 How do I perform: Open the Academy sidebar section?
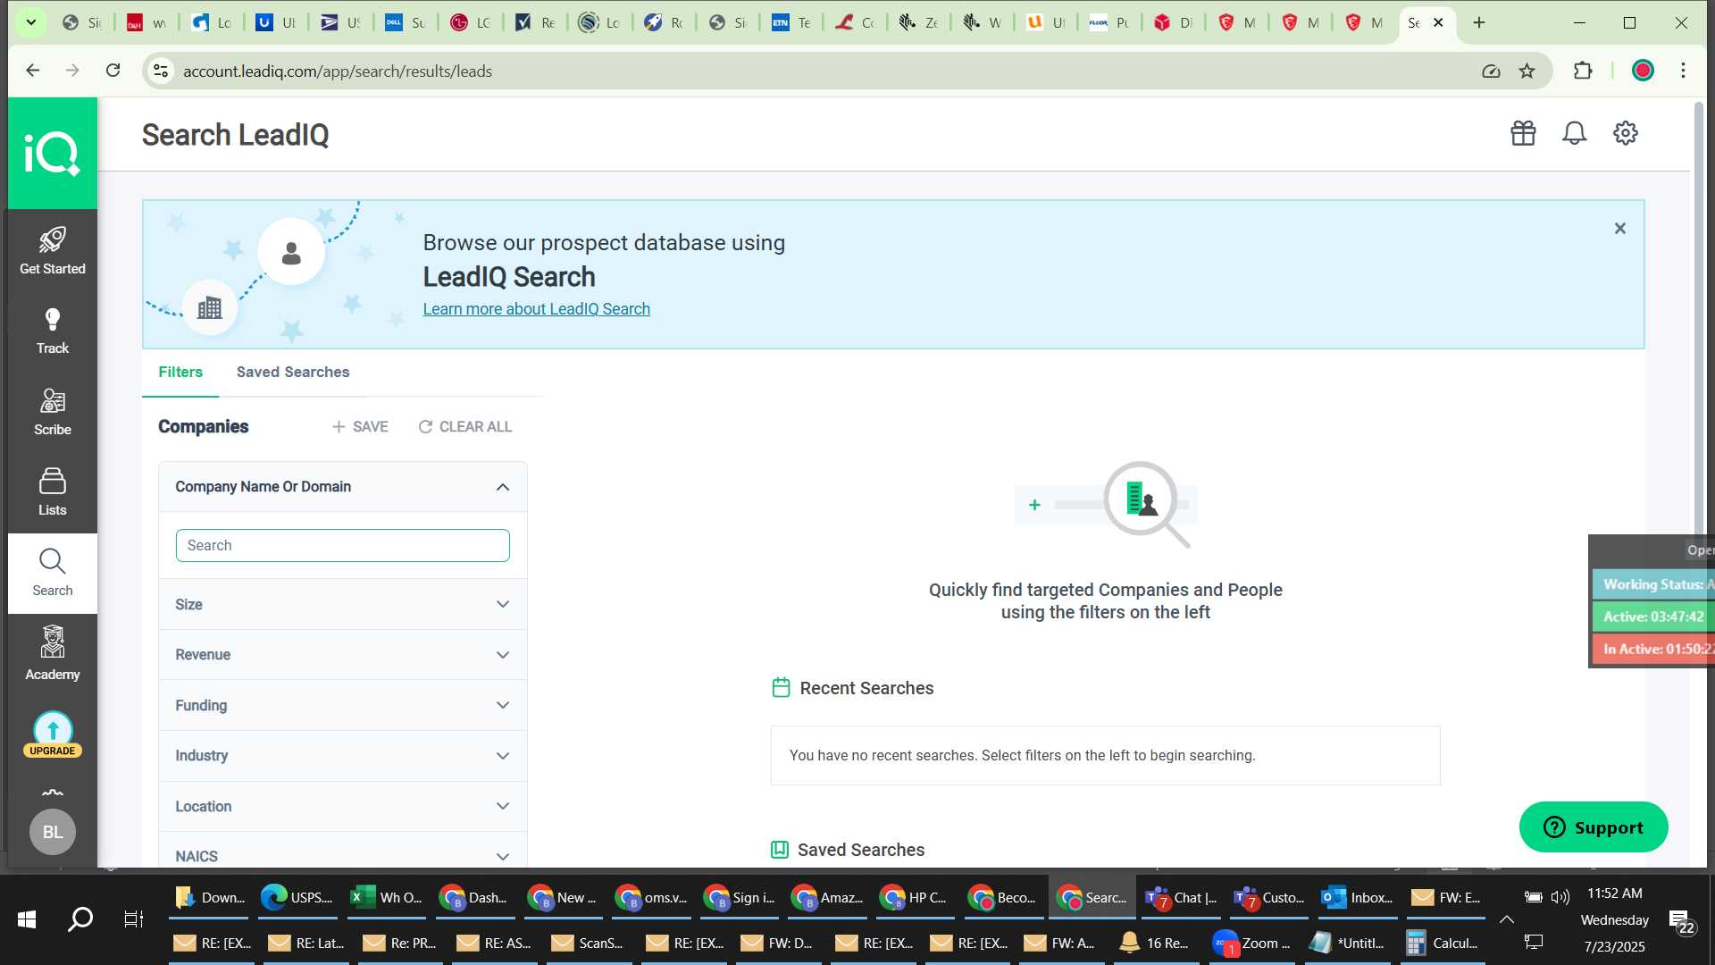coord(52,654)
